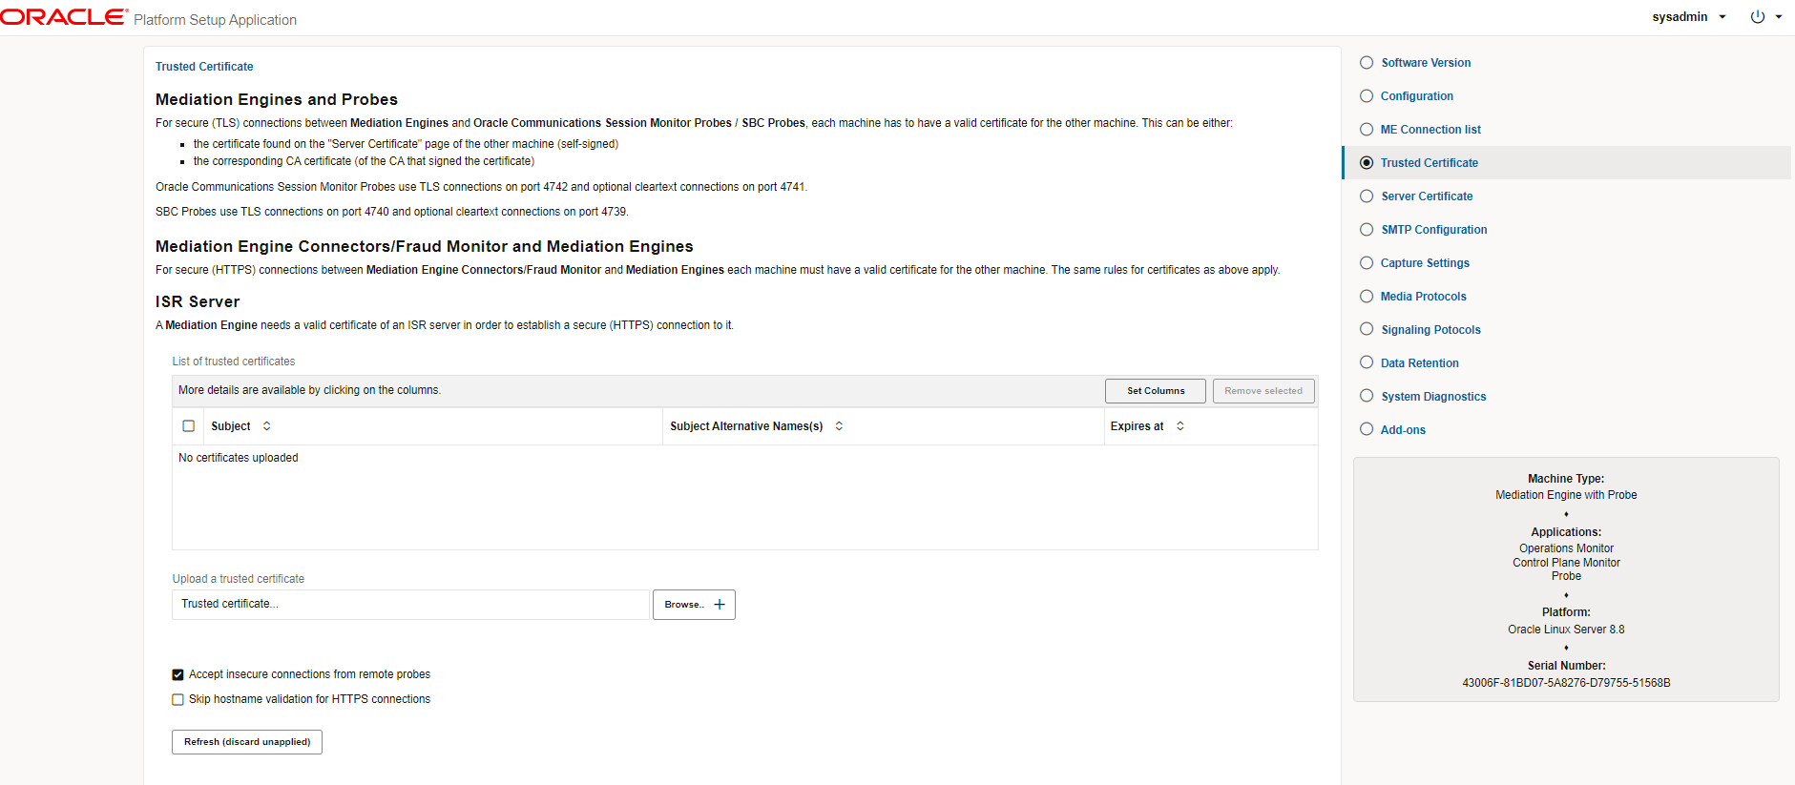Select the SMTP Configuration radio button

(1367, 230)
